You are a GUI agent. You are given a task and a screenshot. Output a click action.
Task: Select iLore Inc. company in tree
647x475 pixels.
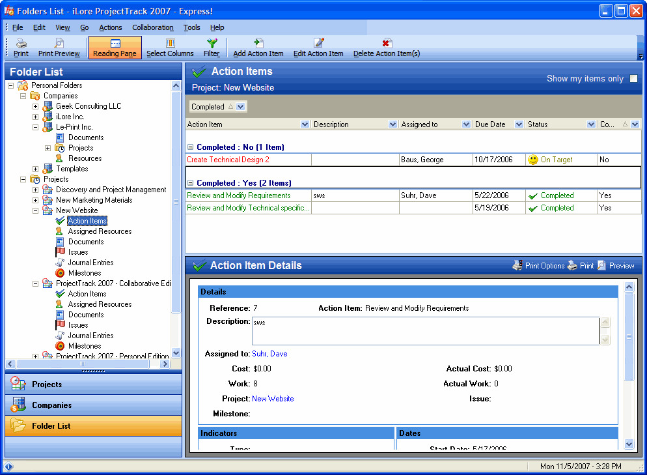point(70,117)
